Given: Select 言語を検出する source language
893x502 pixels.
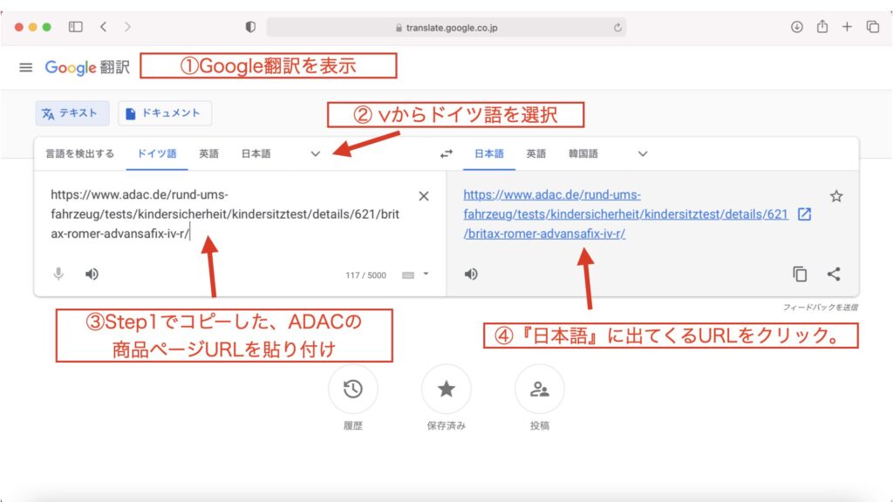Looking at the screenshot, I should 79,153.
